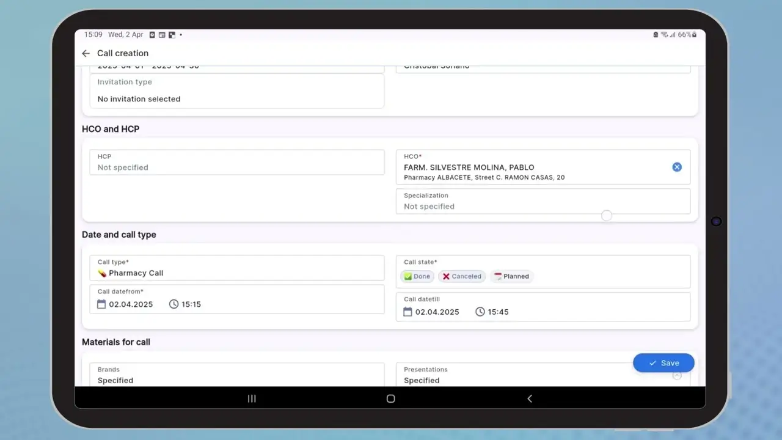Select the Planned call state
782x440 pixels.
tap(511, 276)
